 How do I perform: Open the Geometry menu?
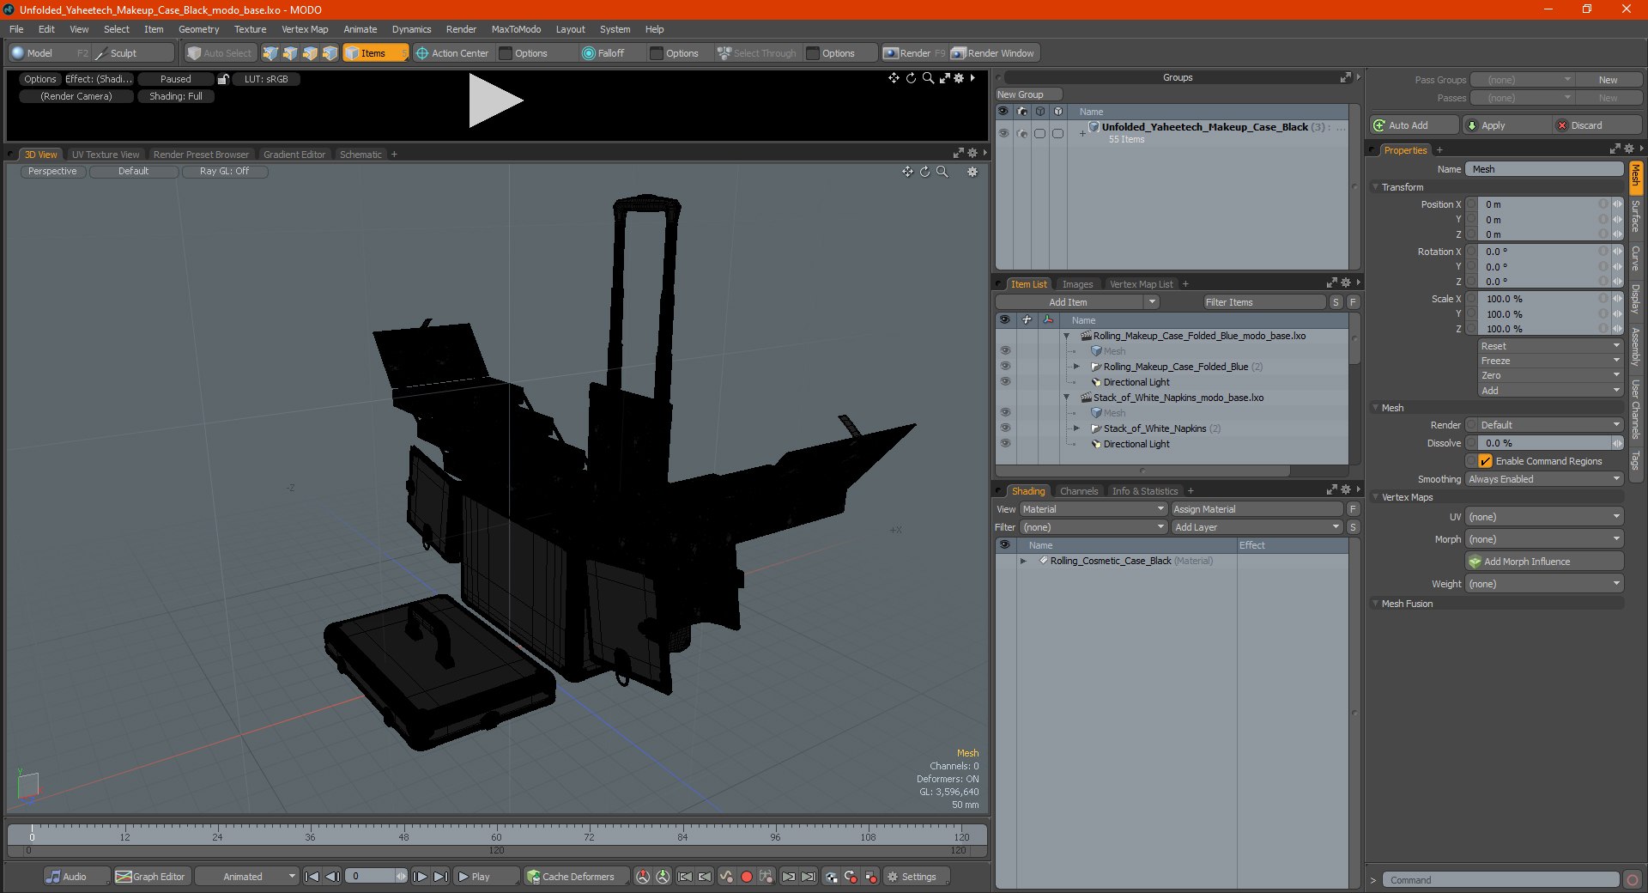coord(198,29)
